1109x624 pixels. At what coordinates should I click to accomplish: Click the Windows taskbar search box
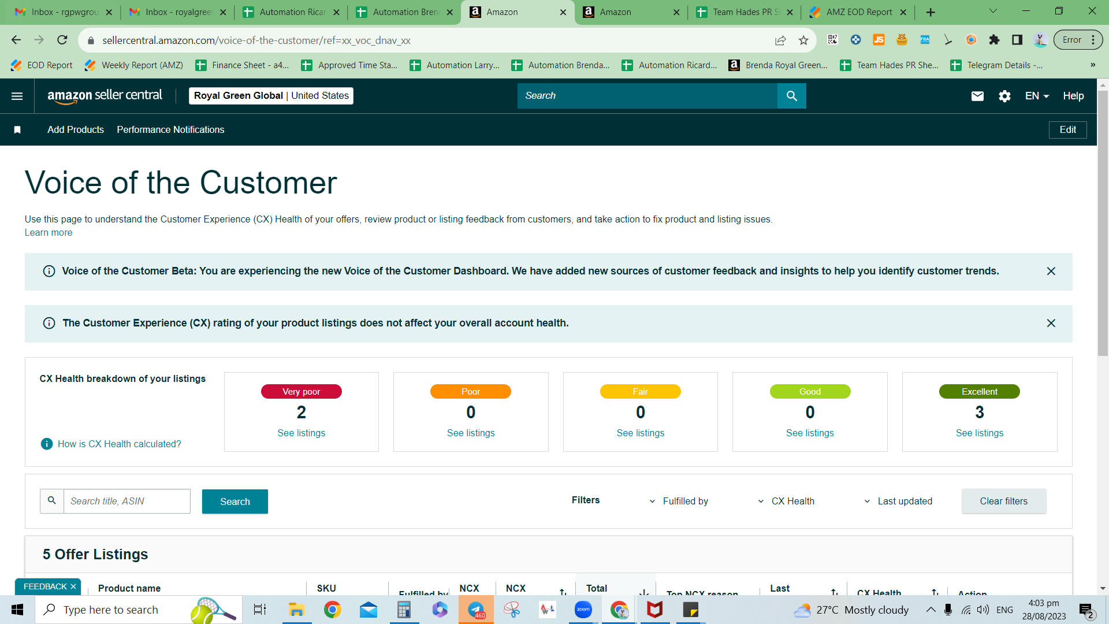click(x=139, y=610)
